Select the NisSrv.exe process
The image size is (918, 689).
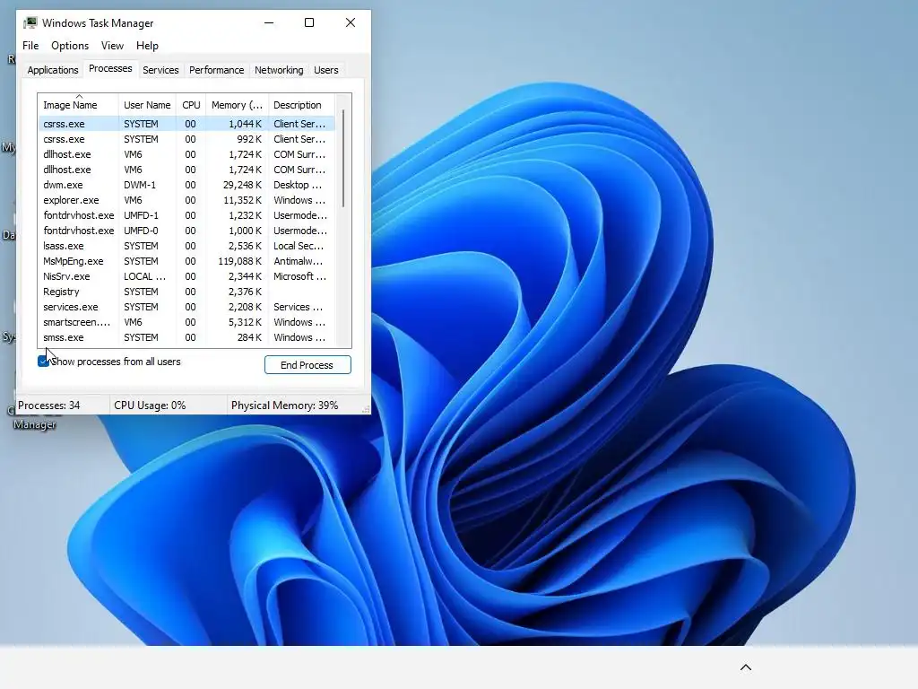point(186,276)
